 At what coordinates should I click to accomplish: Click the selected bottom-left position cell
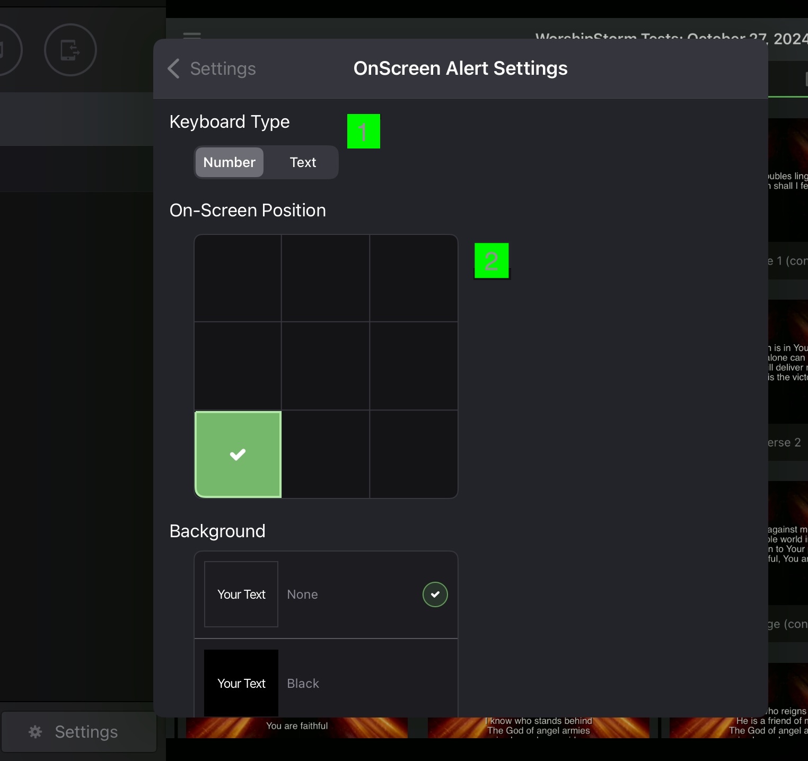(x=238, y=454)
